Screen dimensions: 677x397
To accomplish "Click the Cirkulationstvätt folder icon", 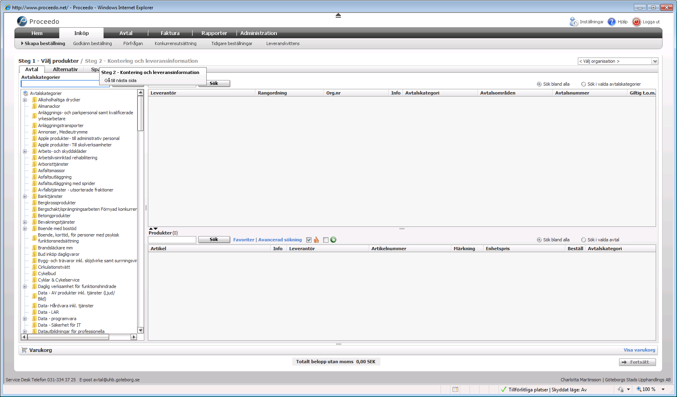I will pyautogui.click(x=34, y=267).
